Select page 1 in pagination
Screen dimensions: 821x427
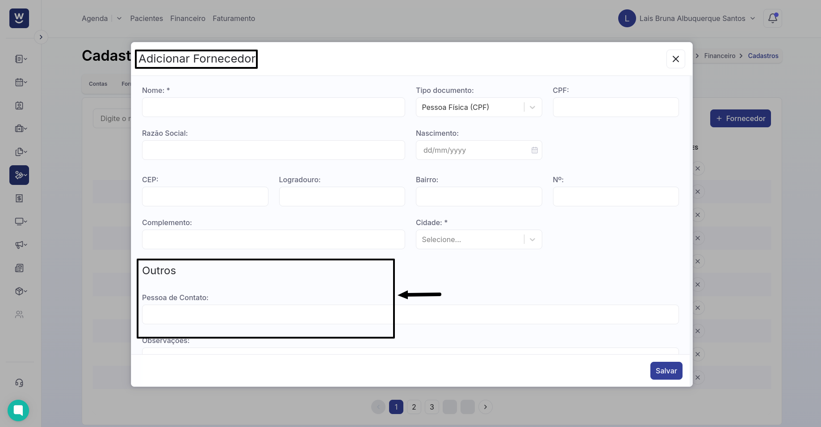(x=396, y=407)
